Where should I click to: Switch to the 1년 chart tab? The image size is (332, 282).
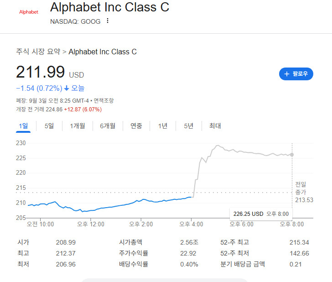pos(163,126)
